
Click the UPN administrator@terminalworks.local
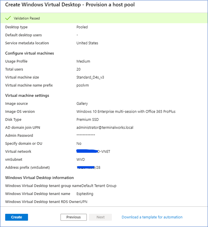pos(105,127)
